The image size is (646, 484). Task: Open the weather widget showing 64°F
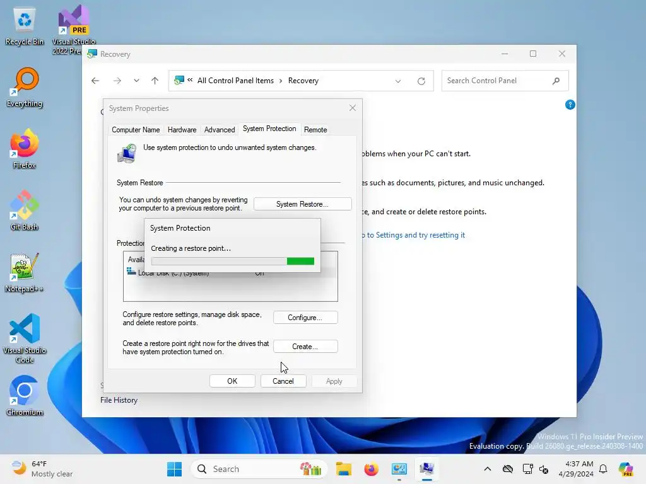point(42,469)
